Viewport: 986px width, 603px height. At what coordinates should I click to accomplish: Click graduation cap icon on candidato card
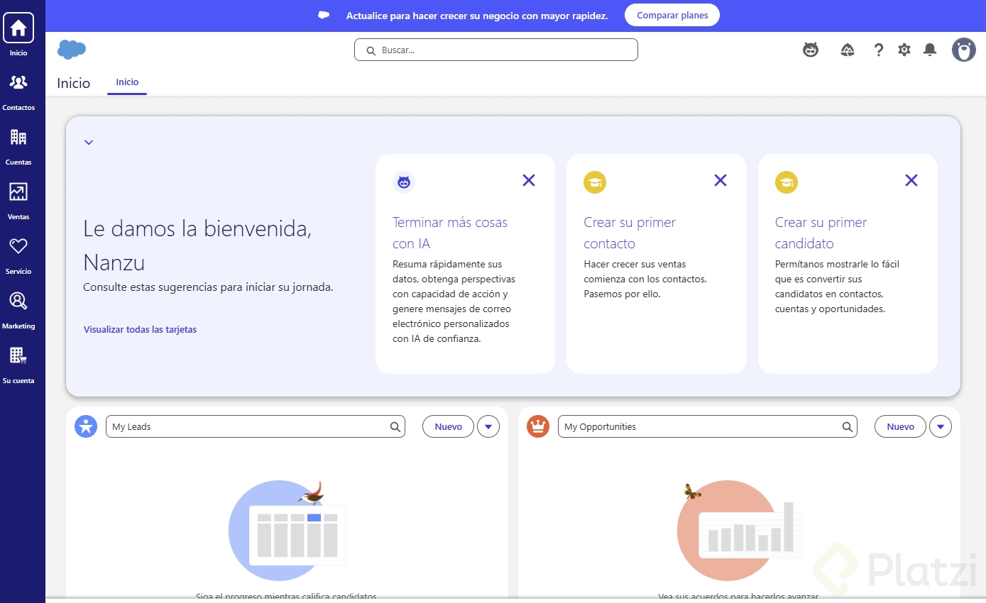[787, 182]
